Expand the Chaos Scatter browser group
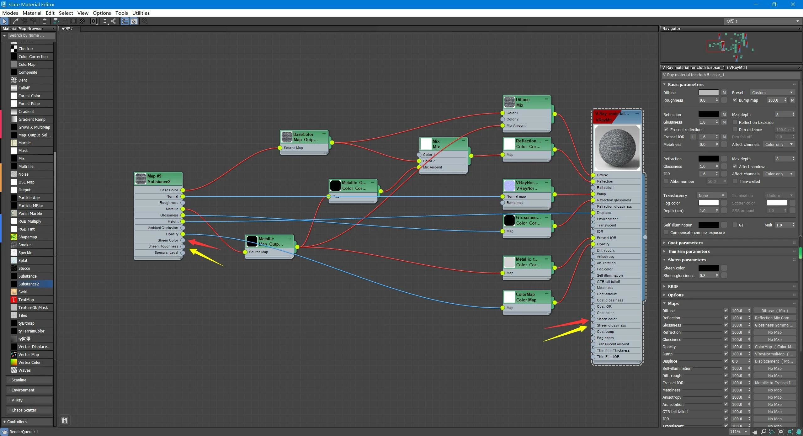The image size is (803, 436). [x=24, y=410]
